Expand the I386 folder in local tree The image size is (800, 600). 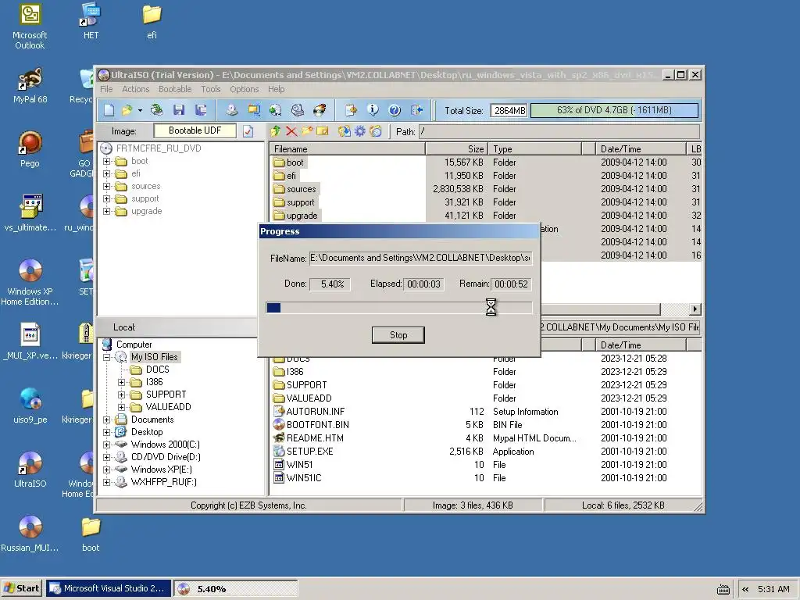[x=121, y=382]
